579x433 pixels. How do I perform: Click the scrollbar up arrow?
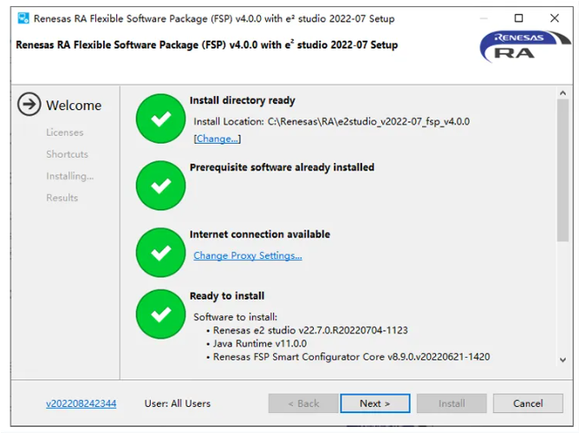(563, 93)
